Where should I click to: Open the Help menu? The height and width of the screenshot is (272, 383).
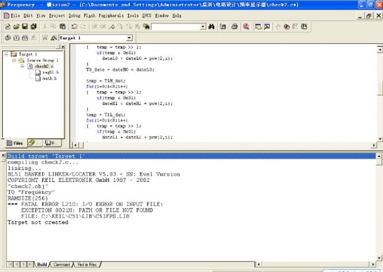[177, 16]
